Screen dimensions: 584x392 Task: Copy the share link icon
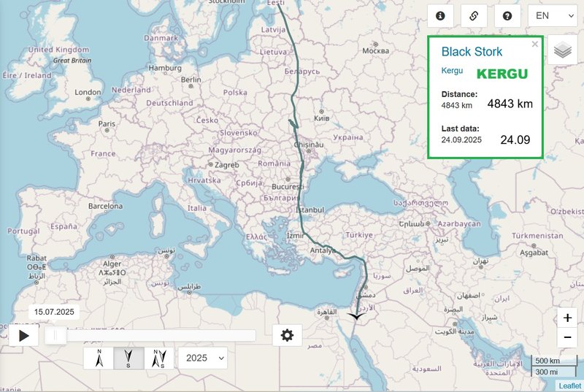point(474,15)
